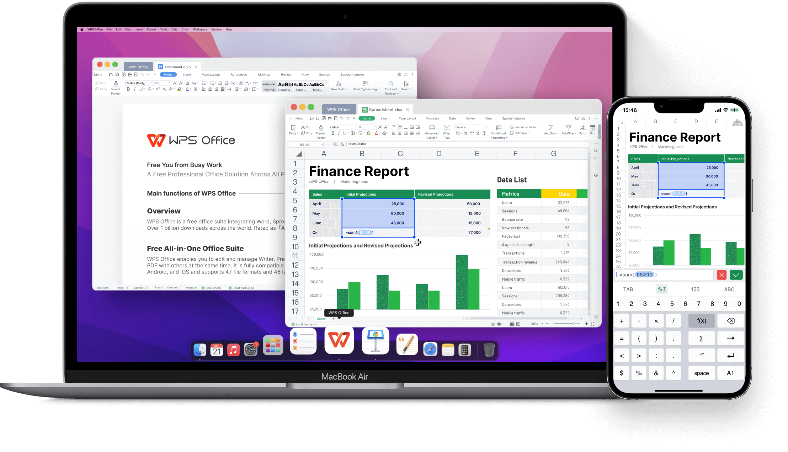Select the AutoFilter icon in spreadsheet toolbar

point(568,129)
